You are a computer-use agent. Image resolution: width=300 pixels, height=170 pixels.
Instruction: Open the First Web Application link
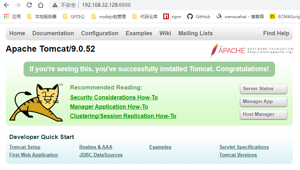point(34,155)
